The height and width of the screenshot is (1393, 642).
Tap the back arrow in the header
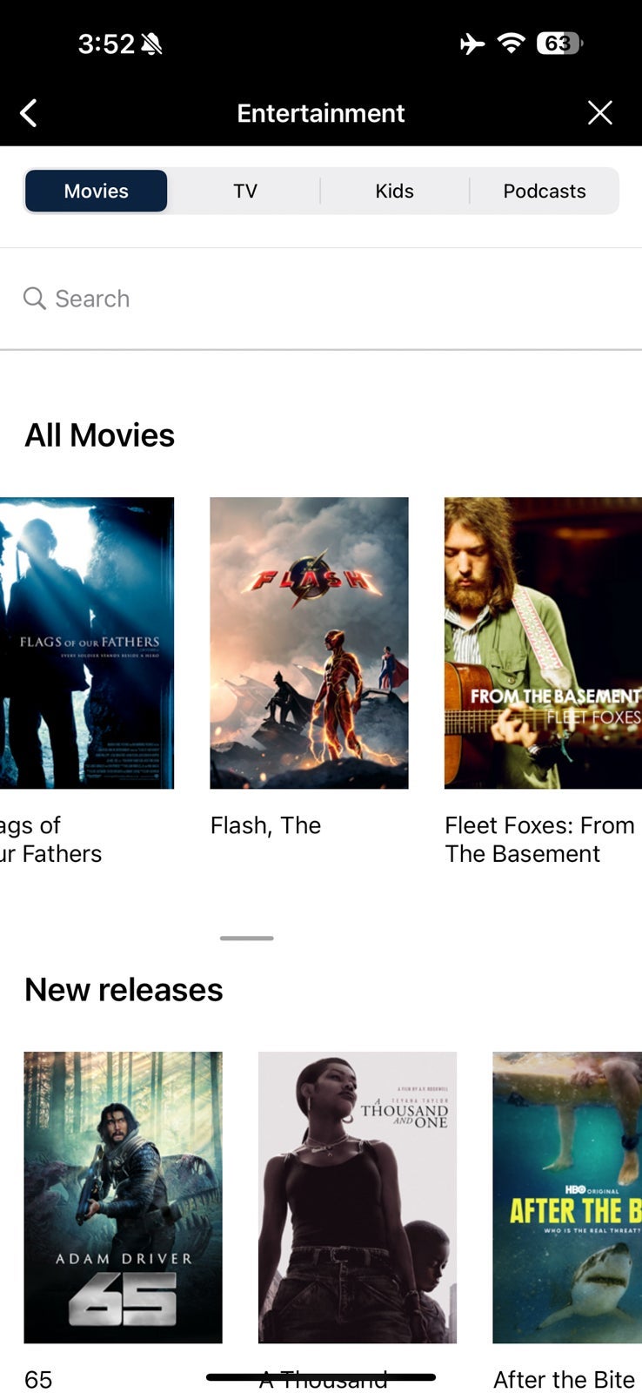[29, 113]
